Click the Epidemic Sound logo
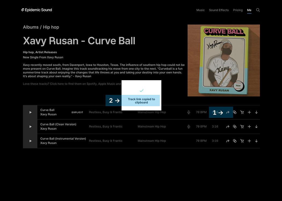 point(37,10)
